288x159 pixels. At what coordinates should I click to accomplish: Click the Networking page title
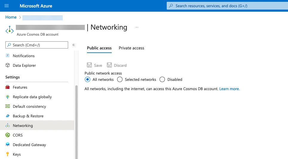109,27
